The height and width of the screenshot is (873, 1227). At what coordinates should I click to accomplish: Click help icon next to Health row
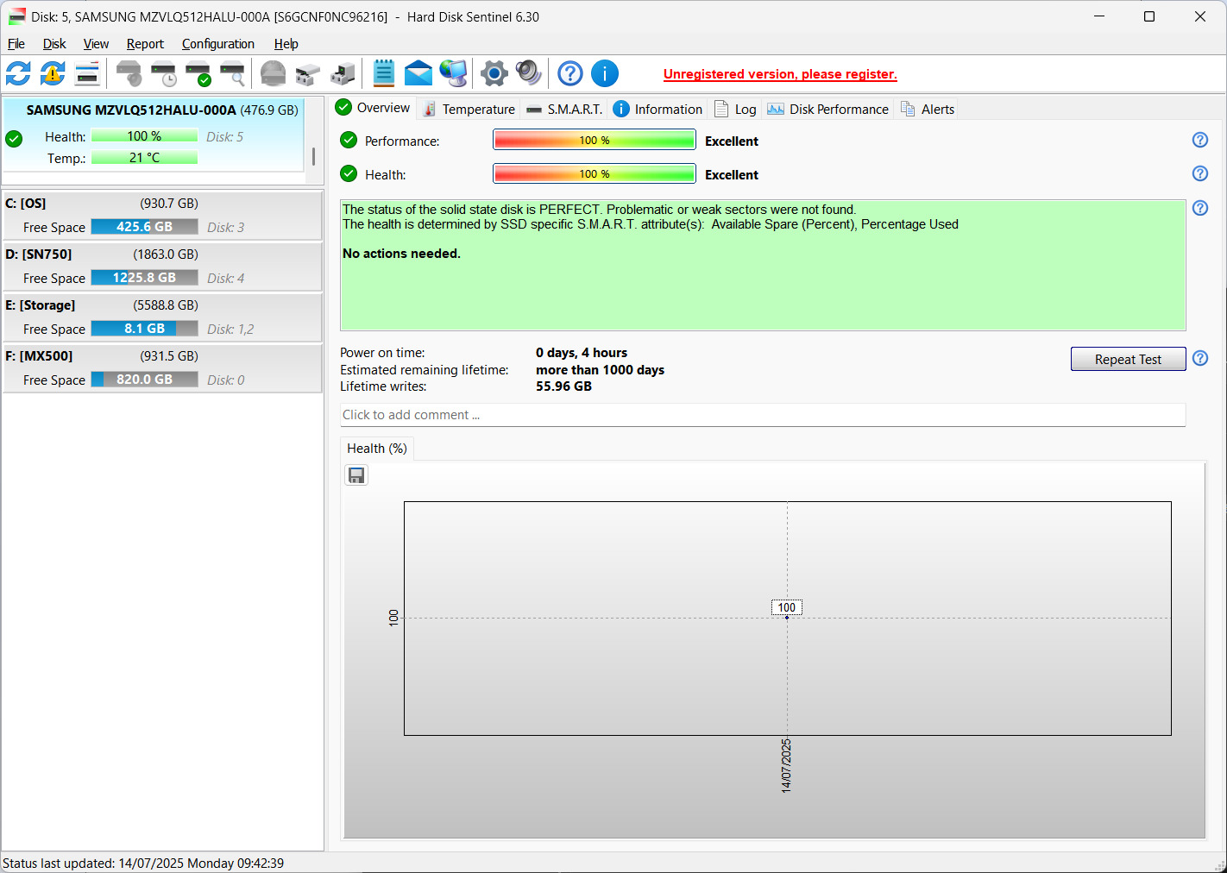(x=1200, y=173)
